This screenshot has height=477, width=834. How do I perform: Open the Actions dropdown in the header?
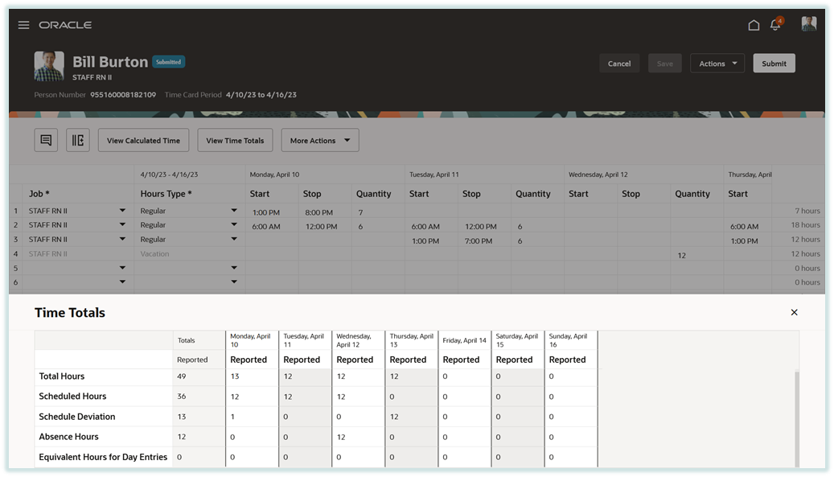(x=717, y=63)
